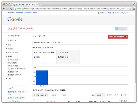This screenshot has height=104, width=138.
Task: Click the blue ウェブ bar in chart
Action: pyautogui.click(x=42, y=78)
